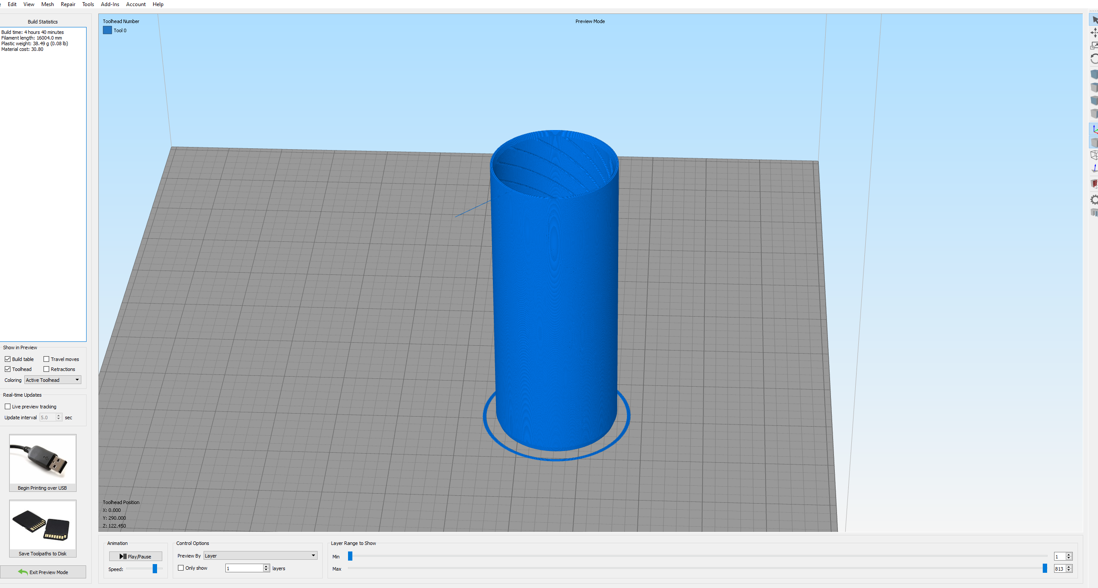1098x588 pixels.
Task: Open the Repair menu
Action: click(68, 4)
